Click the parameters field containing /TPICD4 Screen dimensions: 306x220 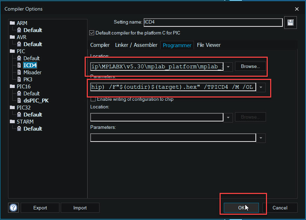coord(173,87)
